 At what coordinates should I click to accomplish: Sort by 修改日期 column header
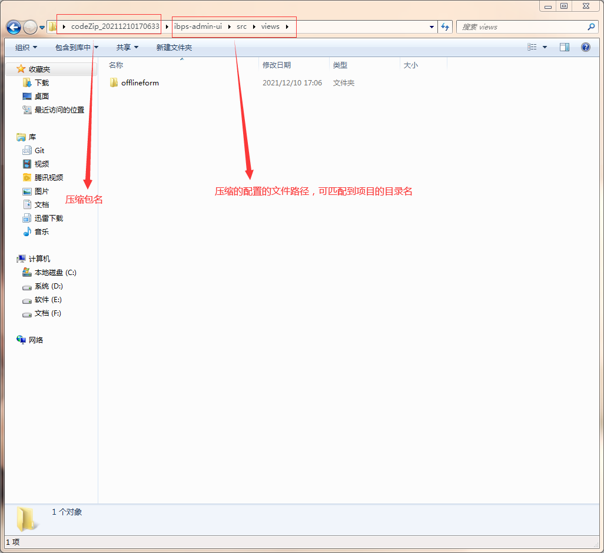tap(277, 65)
